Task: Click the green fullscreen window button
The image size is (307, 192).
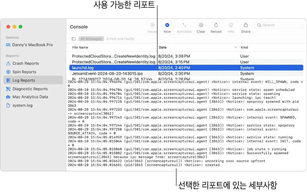Action: pos(20,27)
